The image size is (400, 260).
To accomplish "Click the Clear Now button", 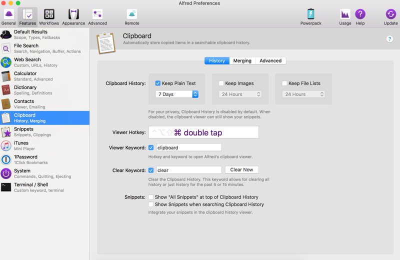I will (241, 169).
